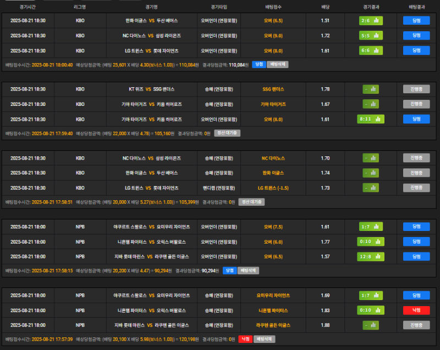
Task: Select the 오버 (7.5) bet pick text
Action: (273, 227)
